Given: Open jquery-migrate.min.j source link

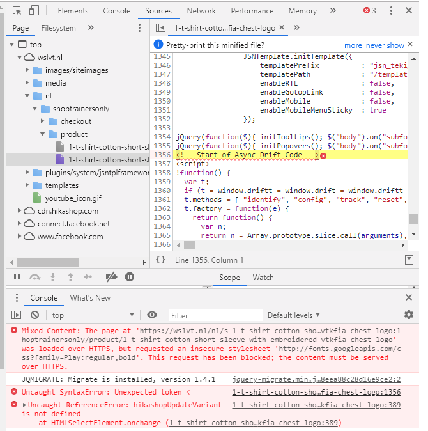Looking at the screenshot, I should pos(316,379).
